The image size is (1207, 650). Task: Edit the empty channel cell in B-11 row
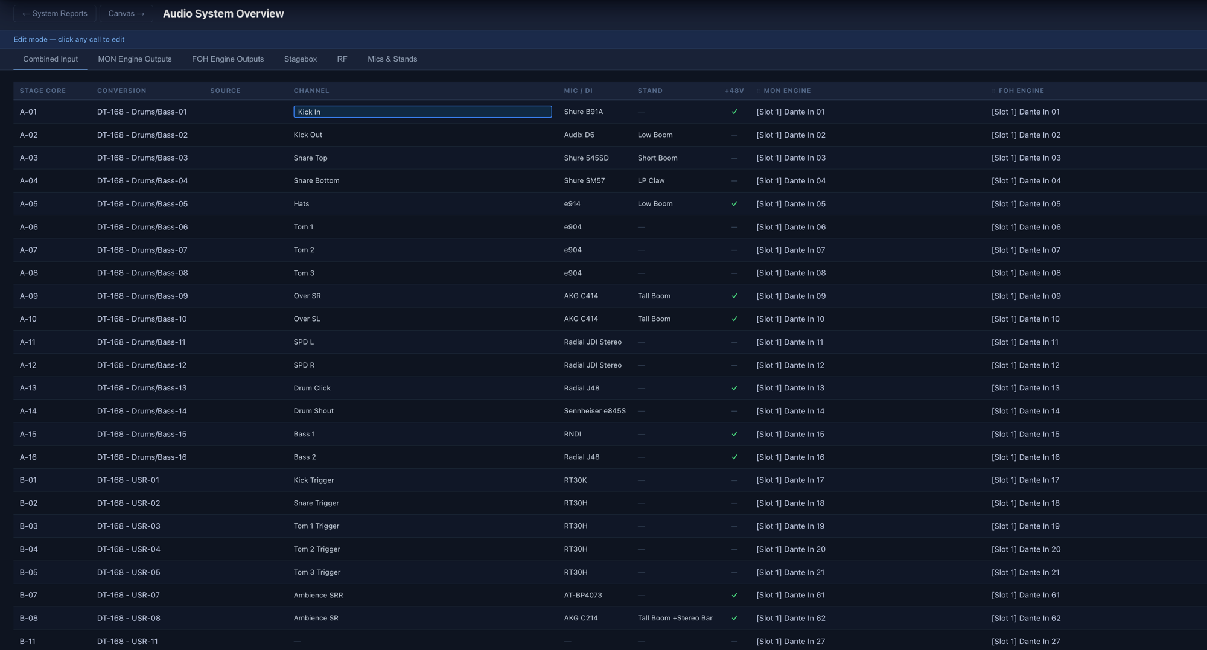(297, 641)
